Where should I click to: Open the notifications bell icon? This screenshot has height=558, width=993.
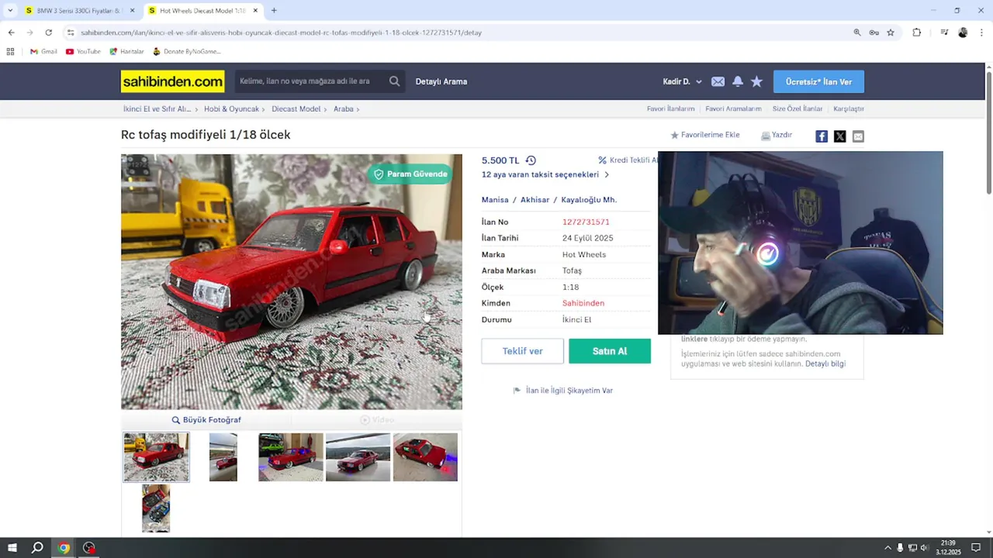[x=737, y=81]
